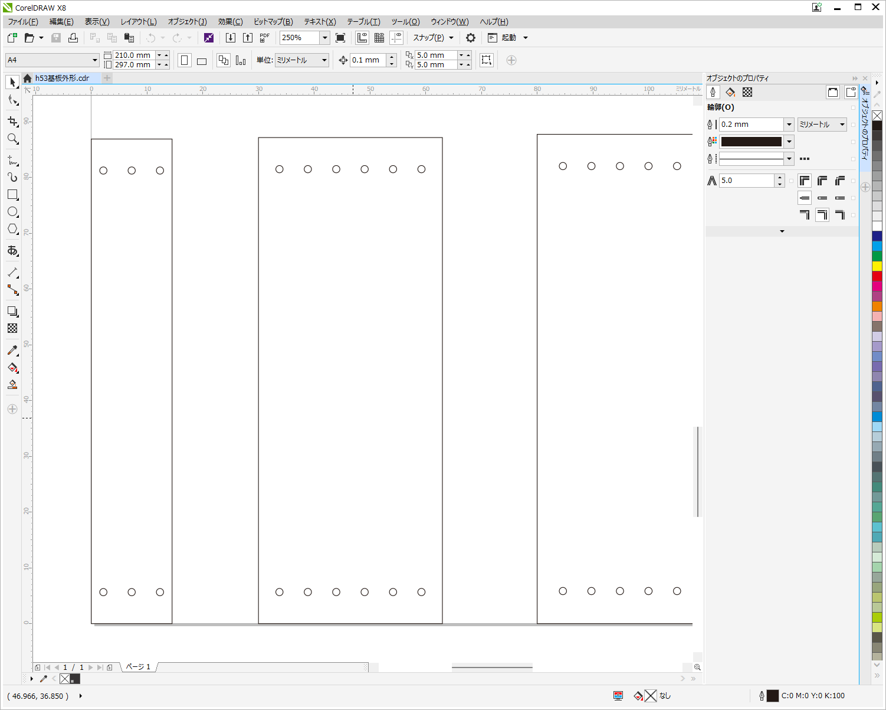
Task: Set page orientation to portrait
Action: [185, 60]
